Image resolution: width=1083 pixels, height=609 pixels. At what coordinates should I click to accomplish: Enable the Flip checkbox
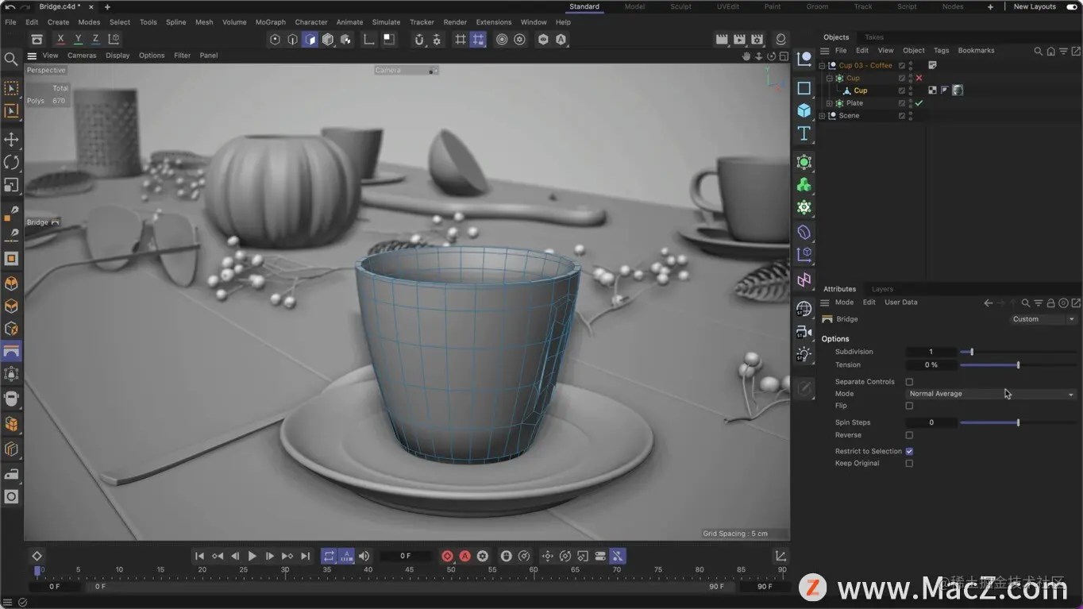(909, 406)
